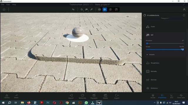
Task: Expand the Emissive section
Action: pos(165,88)
